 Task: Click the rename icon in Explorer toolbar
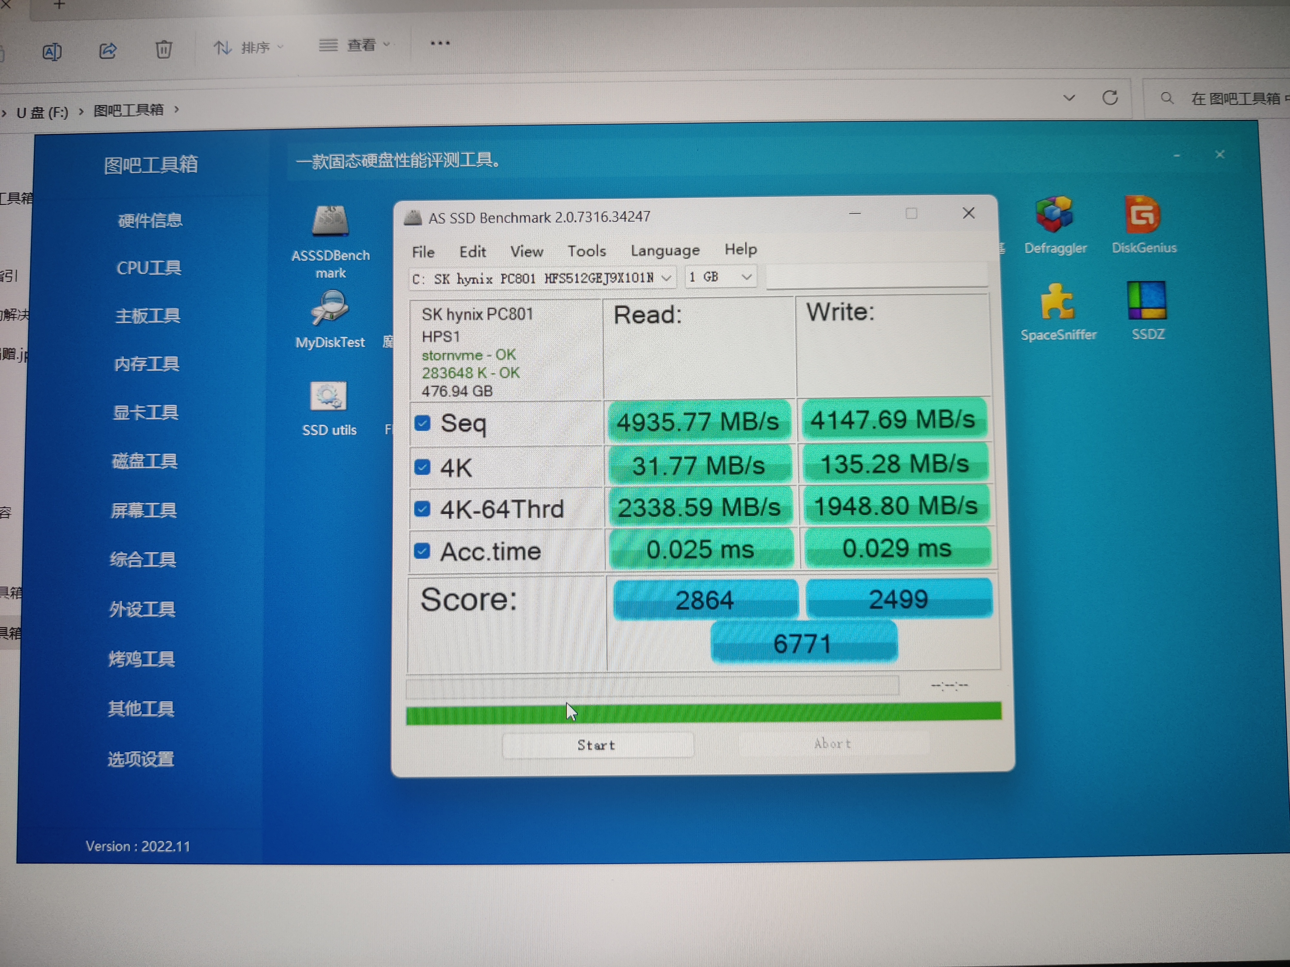click(x=52, y=52)
